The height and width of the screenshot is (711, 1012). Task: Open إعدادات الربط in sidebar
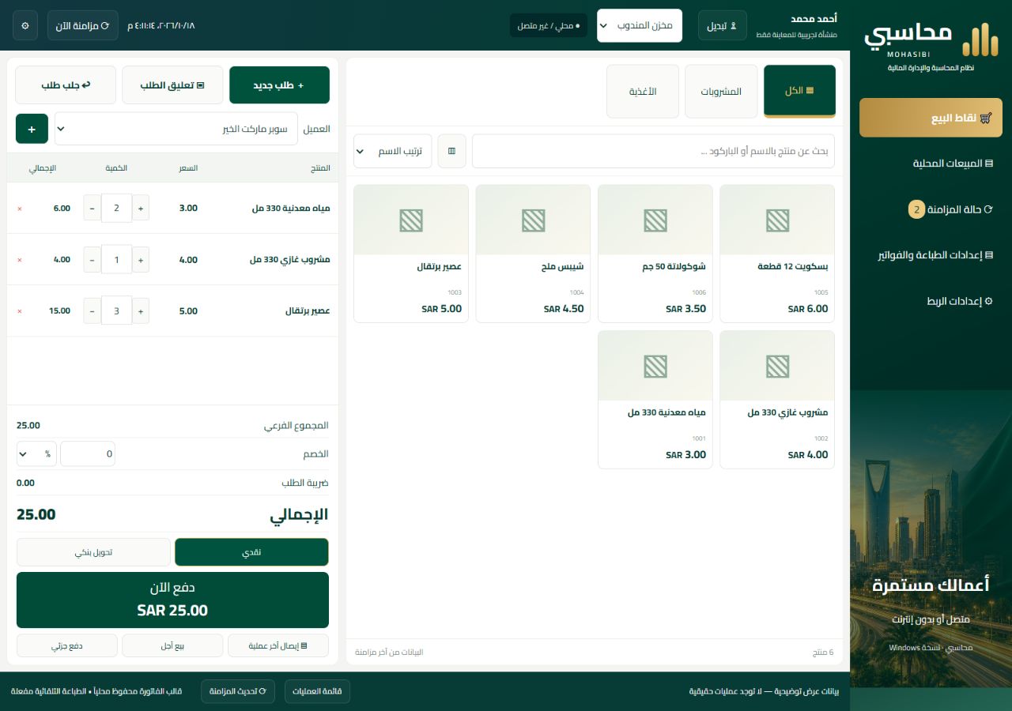(x=931, y=301)
